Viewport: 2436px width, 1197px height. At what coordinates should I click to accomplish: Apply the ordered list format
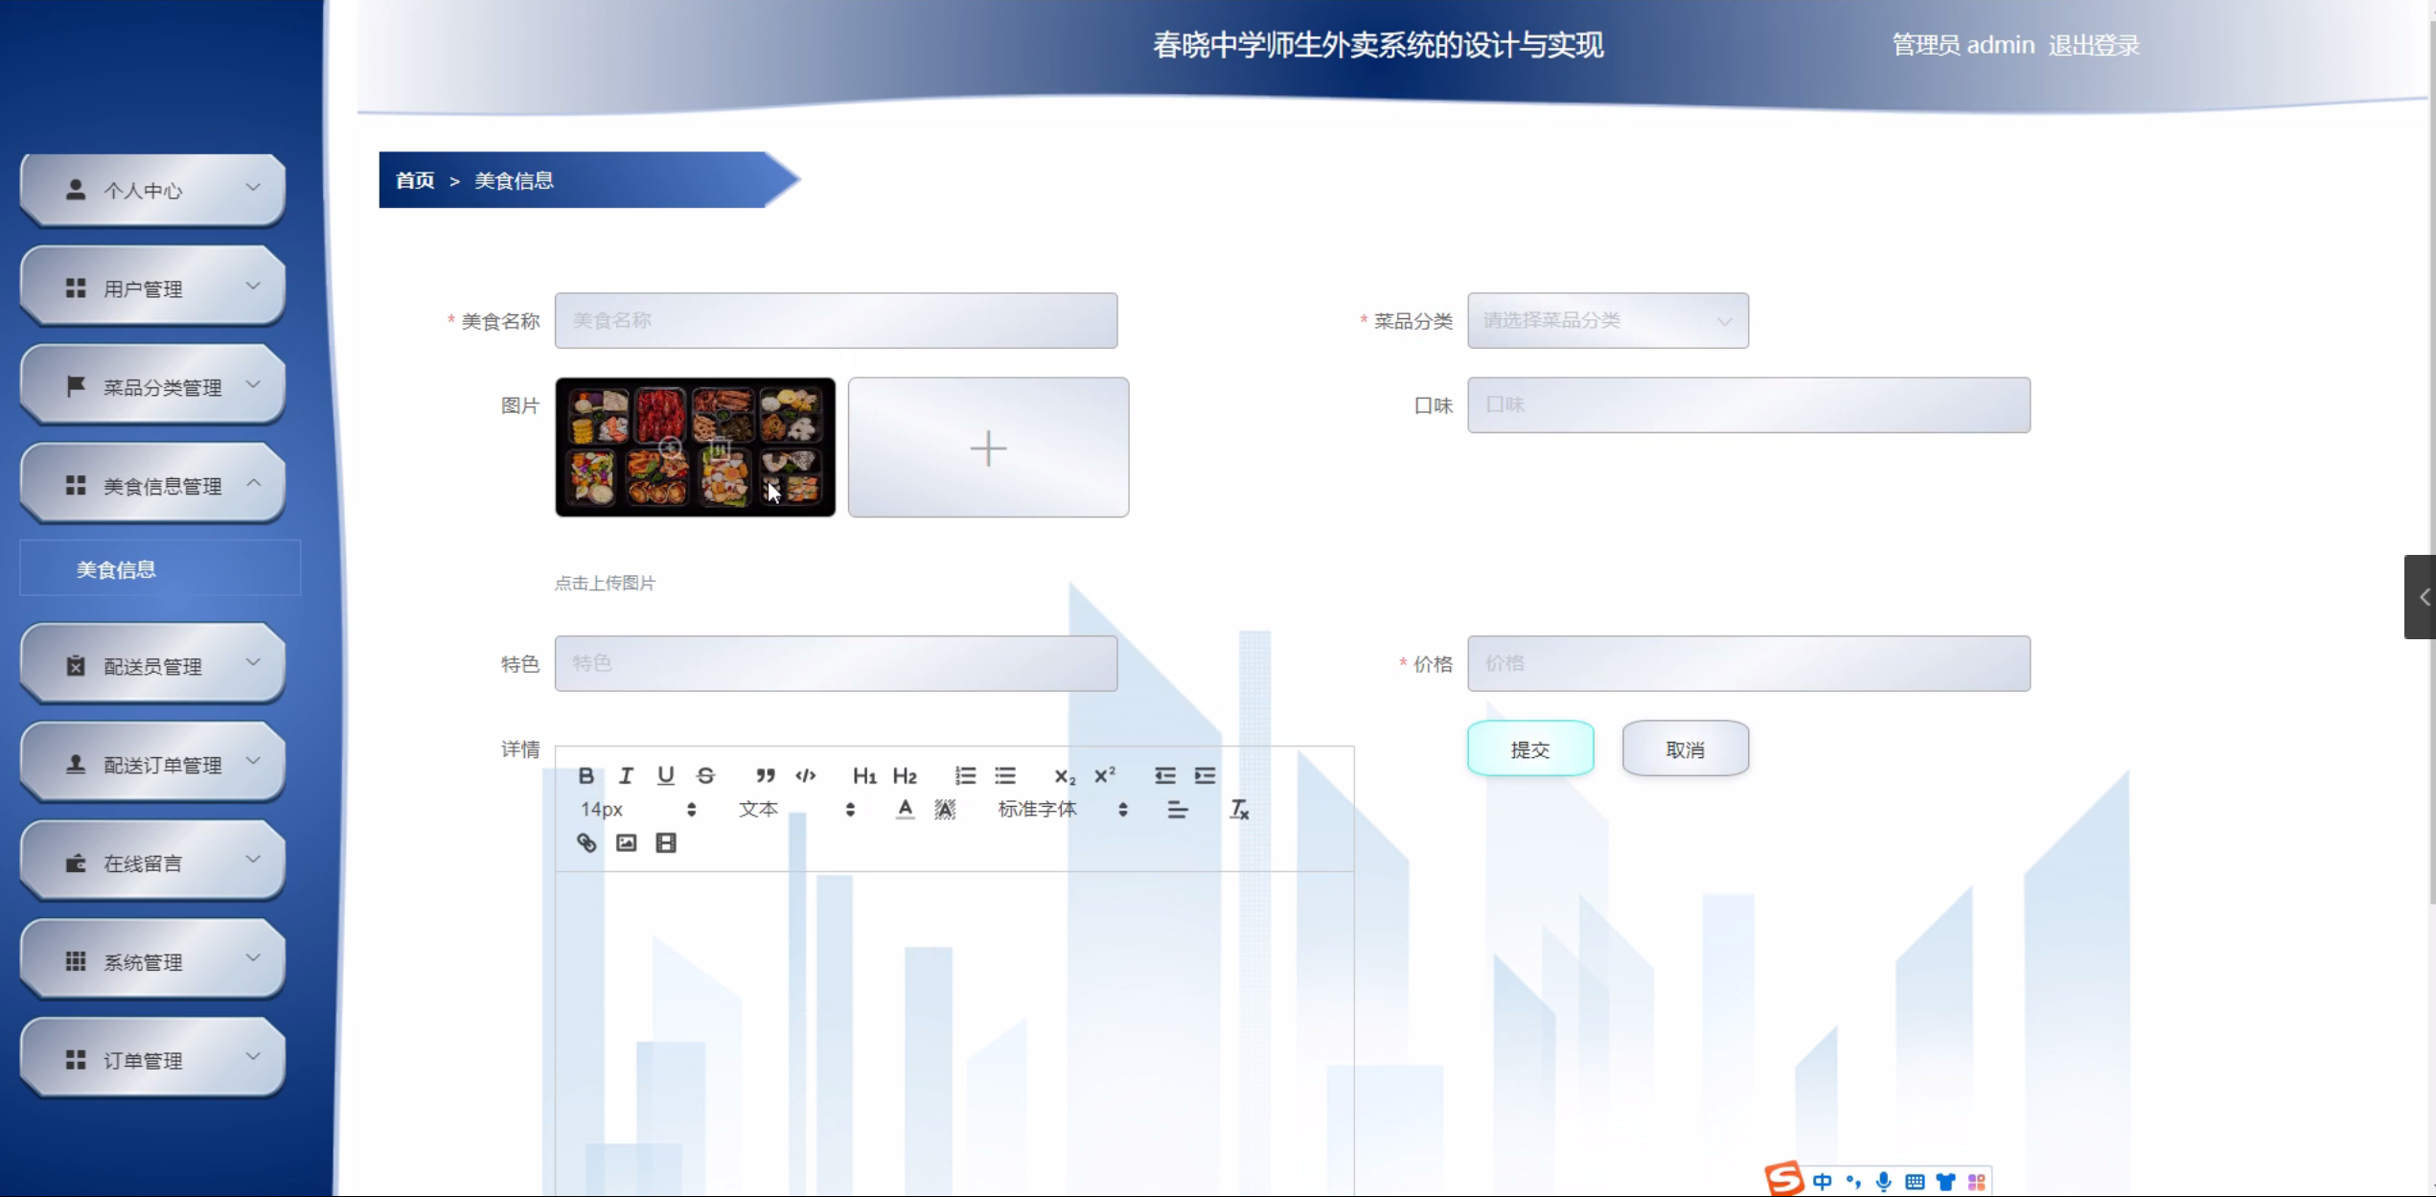pyautogui.click(x=964, y=775)
